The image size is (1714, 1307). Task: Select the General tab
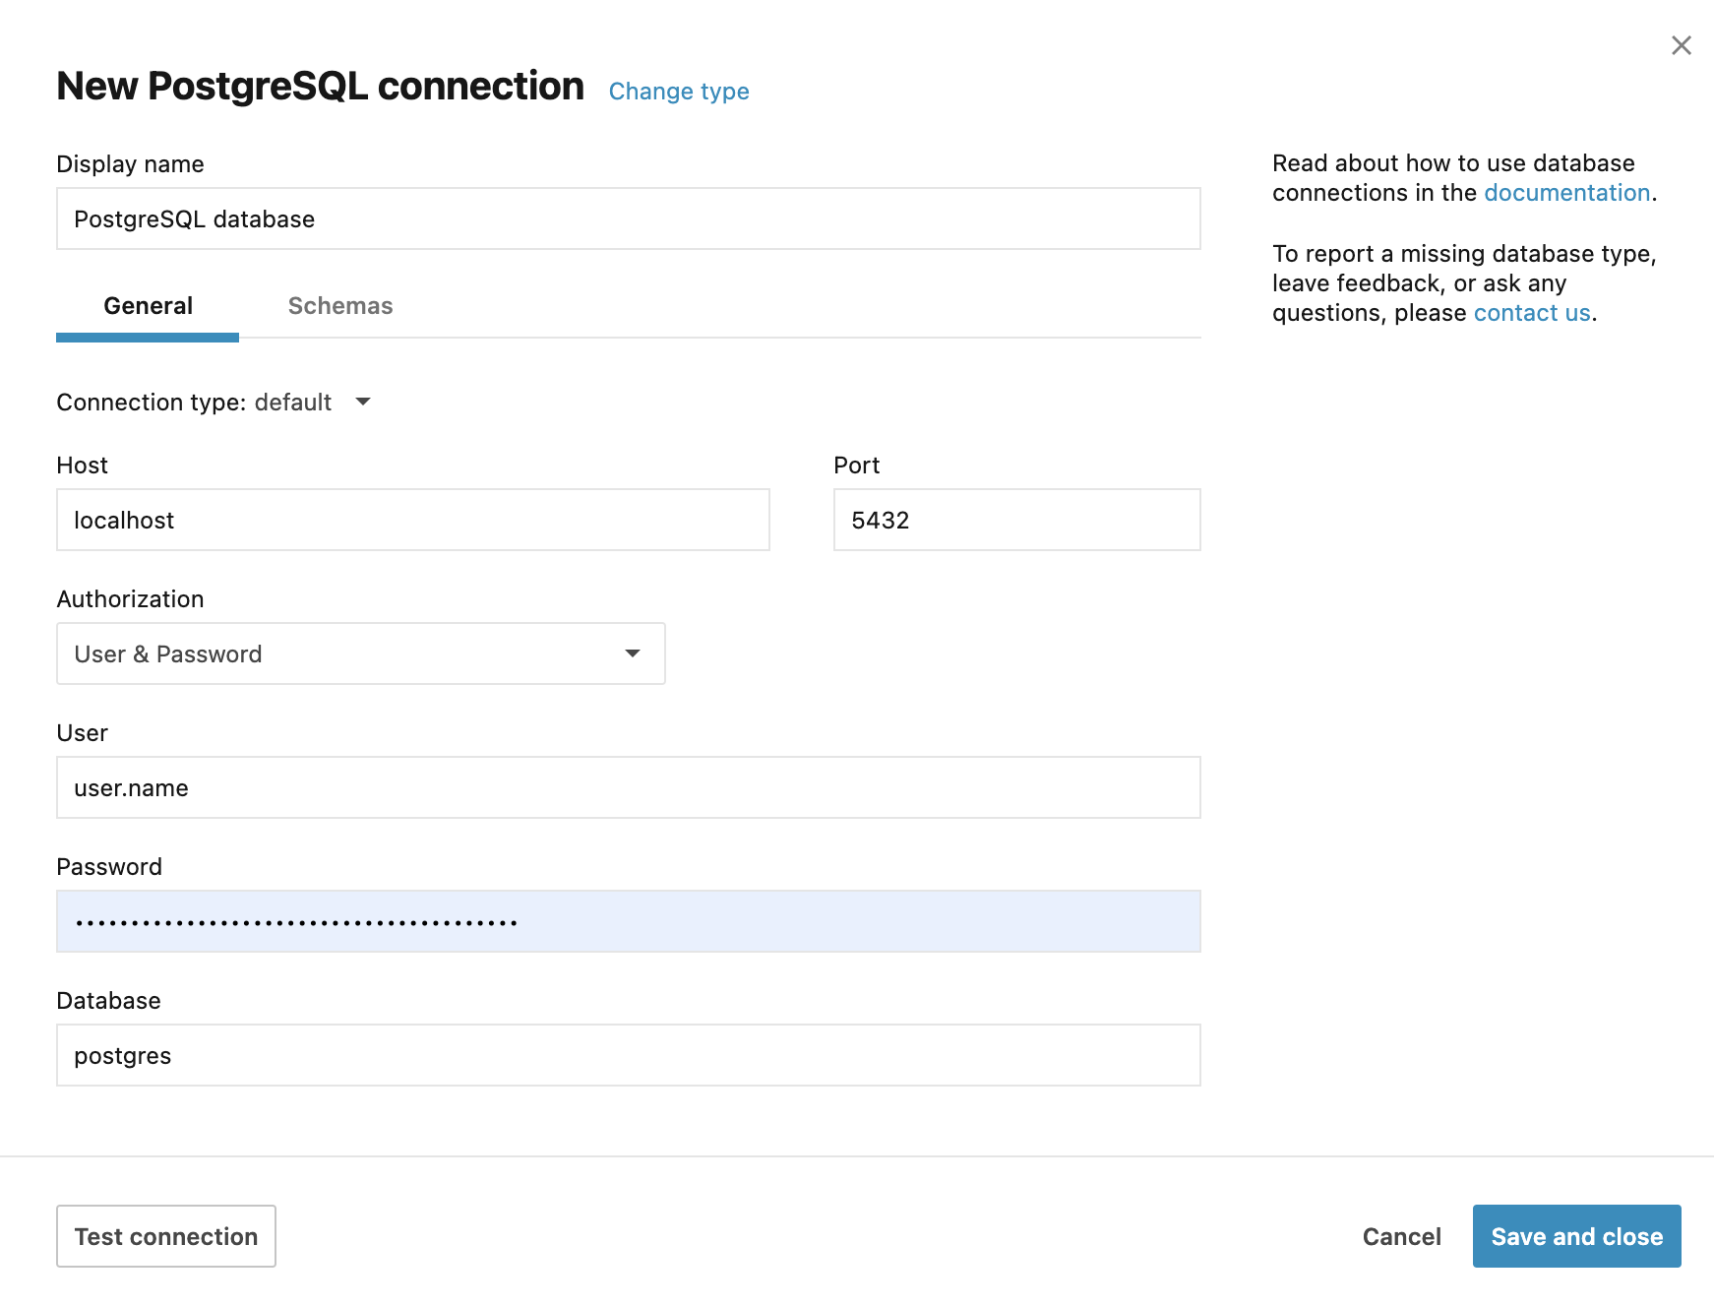pyautogui.click(x=148, y=305)
